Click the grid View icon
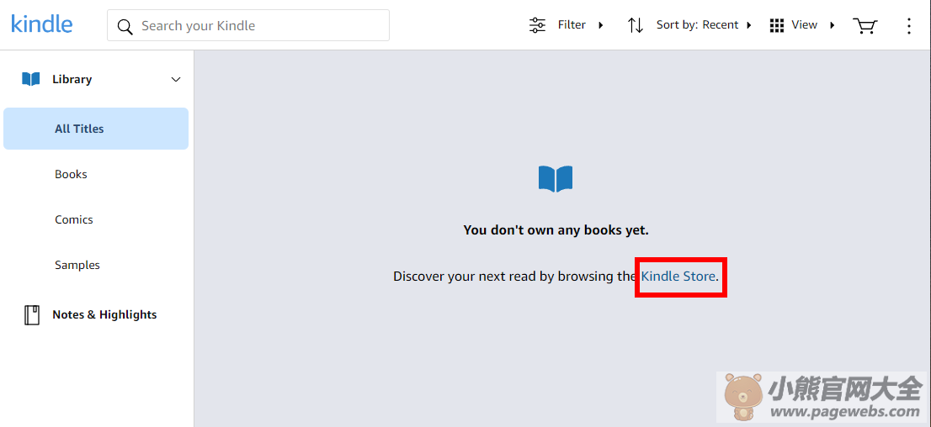The image size is (931, 427). (x=777, y=25)
